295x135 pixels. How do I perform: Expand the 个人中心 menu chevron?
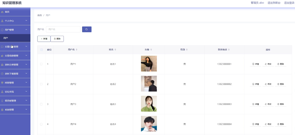(x=26, y=21)
